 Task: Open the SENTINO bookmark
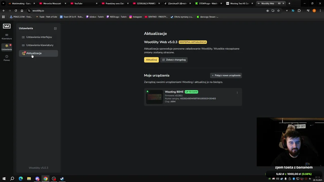coord(156,17)
